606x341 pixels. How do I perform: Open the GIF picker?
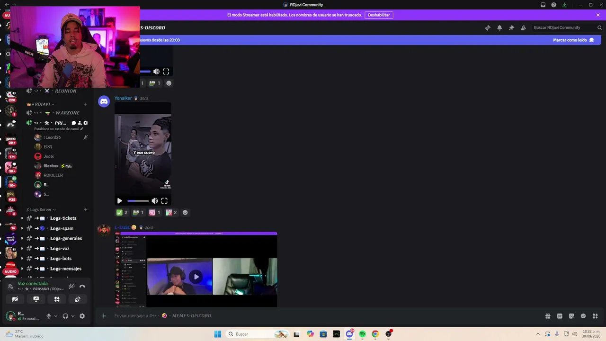(x=560, y=316)
